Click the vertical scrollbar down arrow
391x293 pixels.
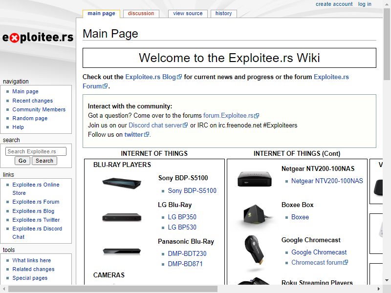(387, 280)
